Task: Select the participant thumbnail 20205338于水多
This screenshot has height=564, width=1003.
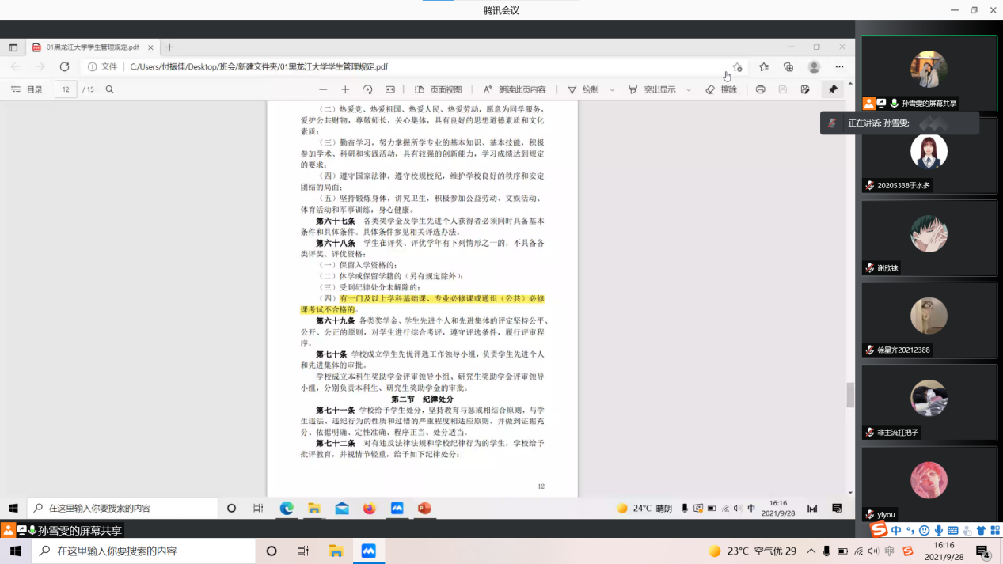Action: click(x=929, y=157)
